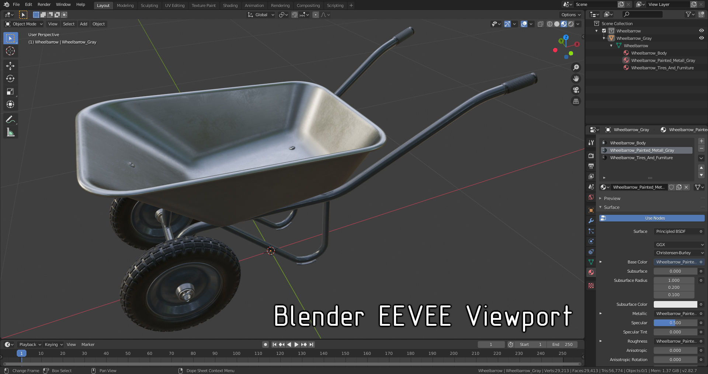This screenshot has height=374, width=708.
Task: Open the Texture properties tab
Action: click(x=591, y=286)
